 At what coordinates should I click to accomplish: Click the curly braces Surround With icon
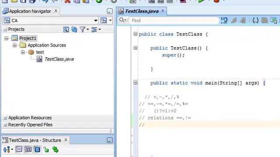255,20
